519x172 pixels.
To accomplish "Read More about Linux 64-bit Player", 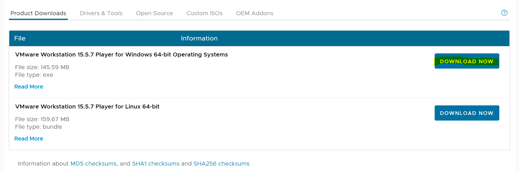I will pos(29,139).
